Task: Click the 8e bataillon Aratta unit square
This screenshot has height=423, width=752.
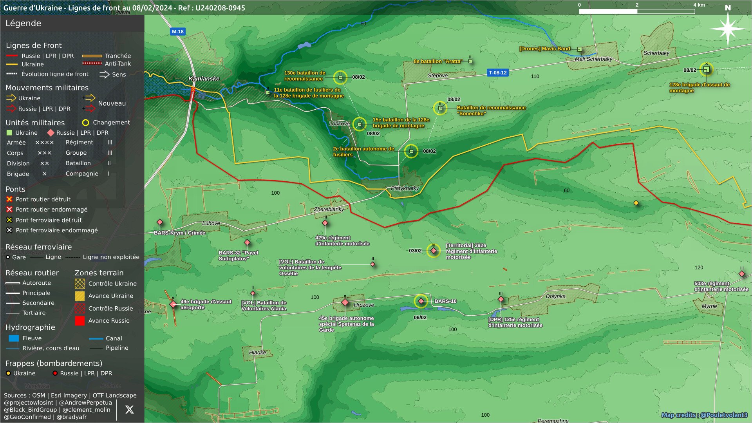Action: pyautogui.click(x=470, y=61)
